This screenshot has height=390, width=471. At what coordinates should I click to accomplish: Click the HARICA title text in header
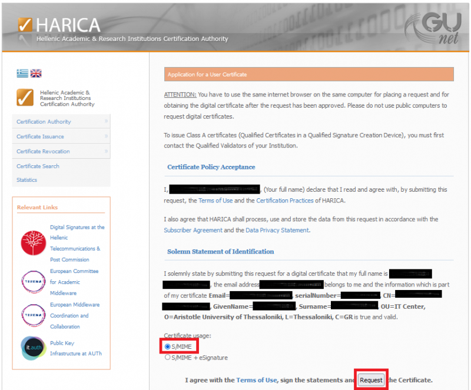[x=68, y=25]
